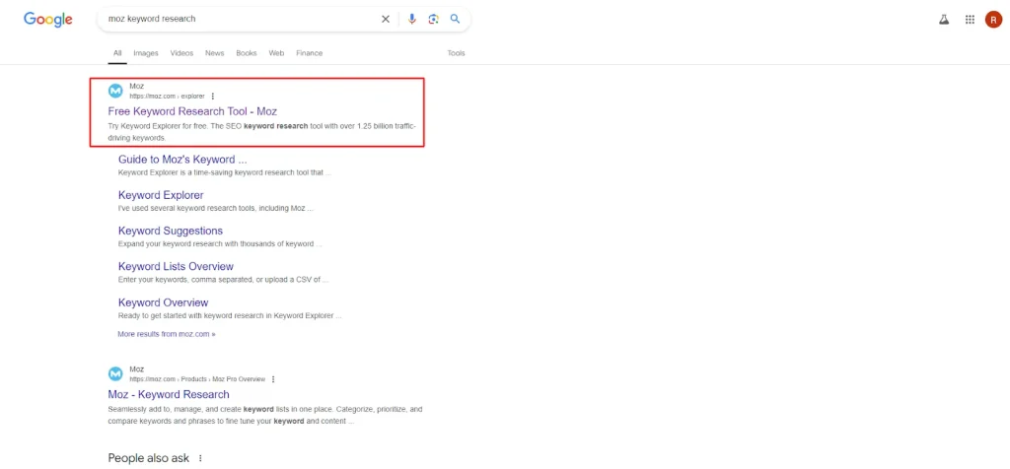Switch to the Finance tab
1010x469 pixels.
pos(309,53)
